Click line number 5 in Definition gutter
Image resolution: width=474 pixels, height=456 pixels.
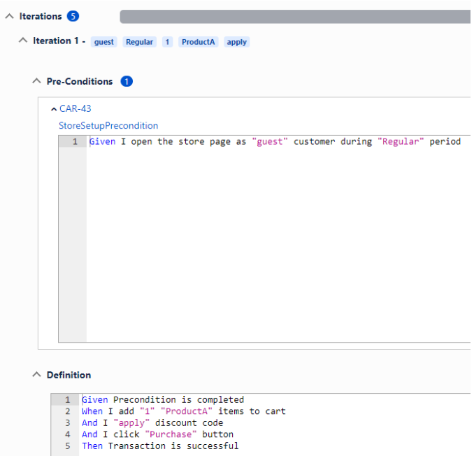[x=67, y=446]
